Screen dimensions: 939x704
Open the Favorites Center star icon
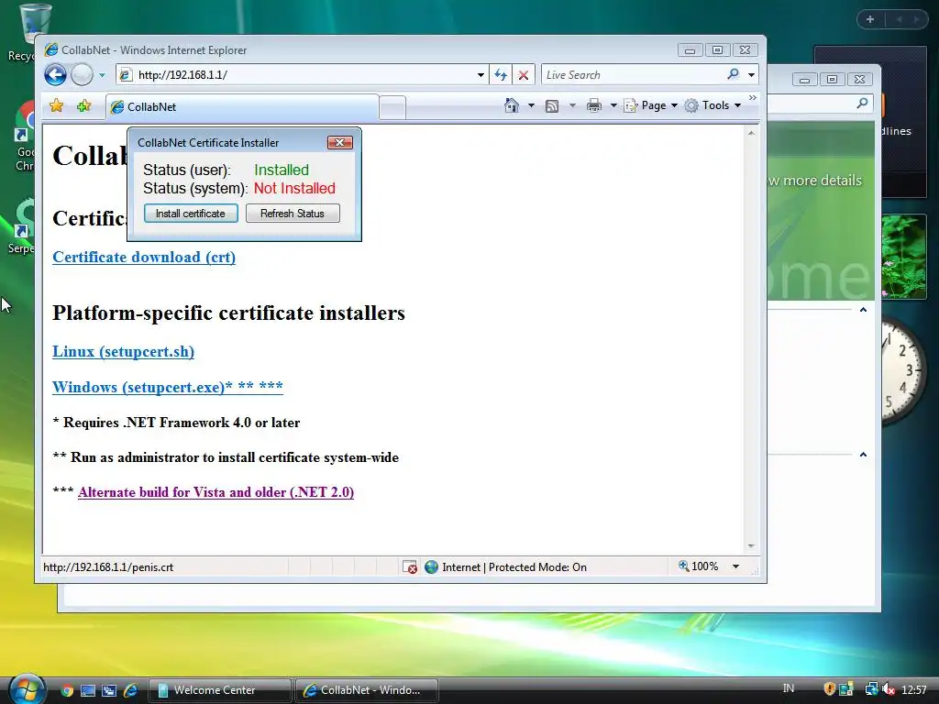56,106
